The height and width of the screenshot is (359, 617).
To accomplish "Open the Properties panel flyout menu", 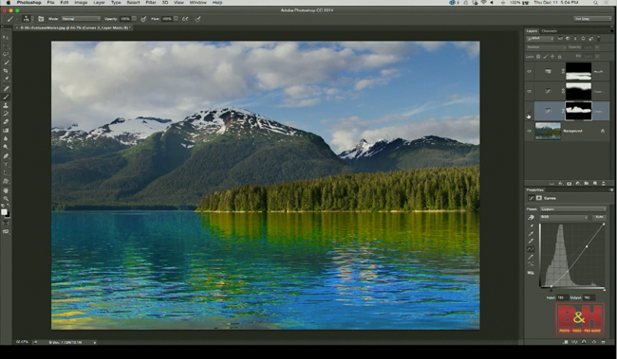I will tap(611, 190).
